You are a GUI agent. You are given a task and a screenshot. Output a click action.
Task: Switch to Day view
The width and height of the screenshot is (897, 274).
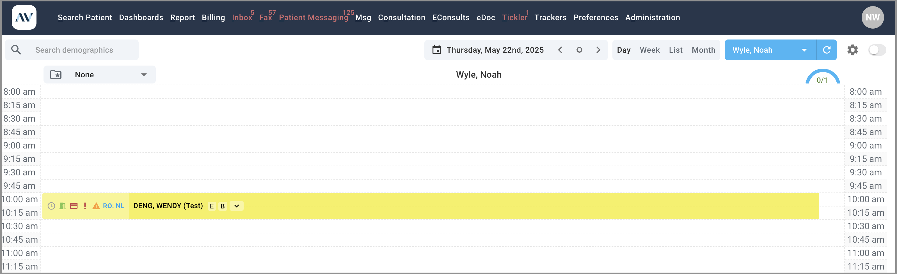tap(624, 50)
